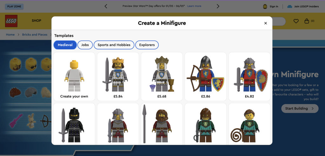This screenshot has height=156, width=325.
Task: Open the LEGO logo home link
Action: click(x=11, y=21)
